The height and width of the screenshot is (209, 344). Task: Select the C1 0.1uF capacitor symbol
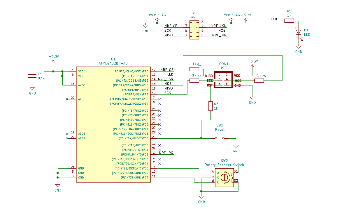click(32, 76)
